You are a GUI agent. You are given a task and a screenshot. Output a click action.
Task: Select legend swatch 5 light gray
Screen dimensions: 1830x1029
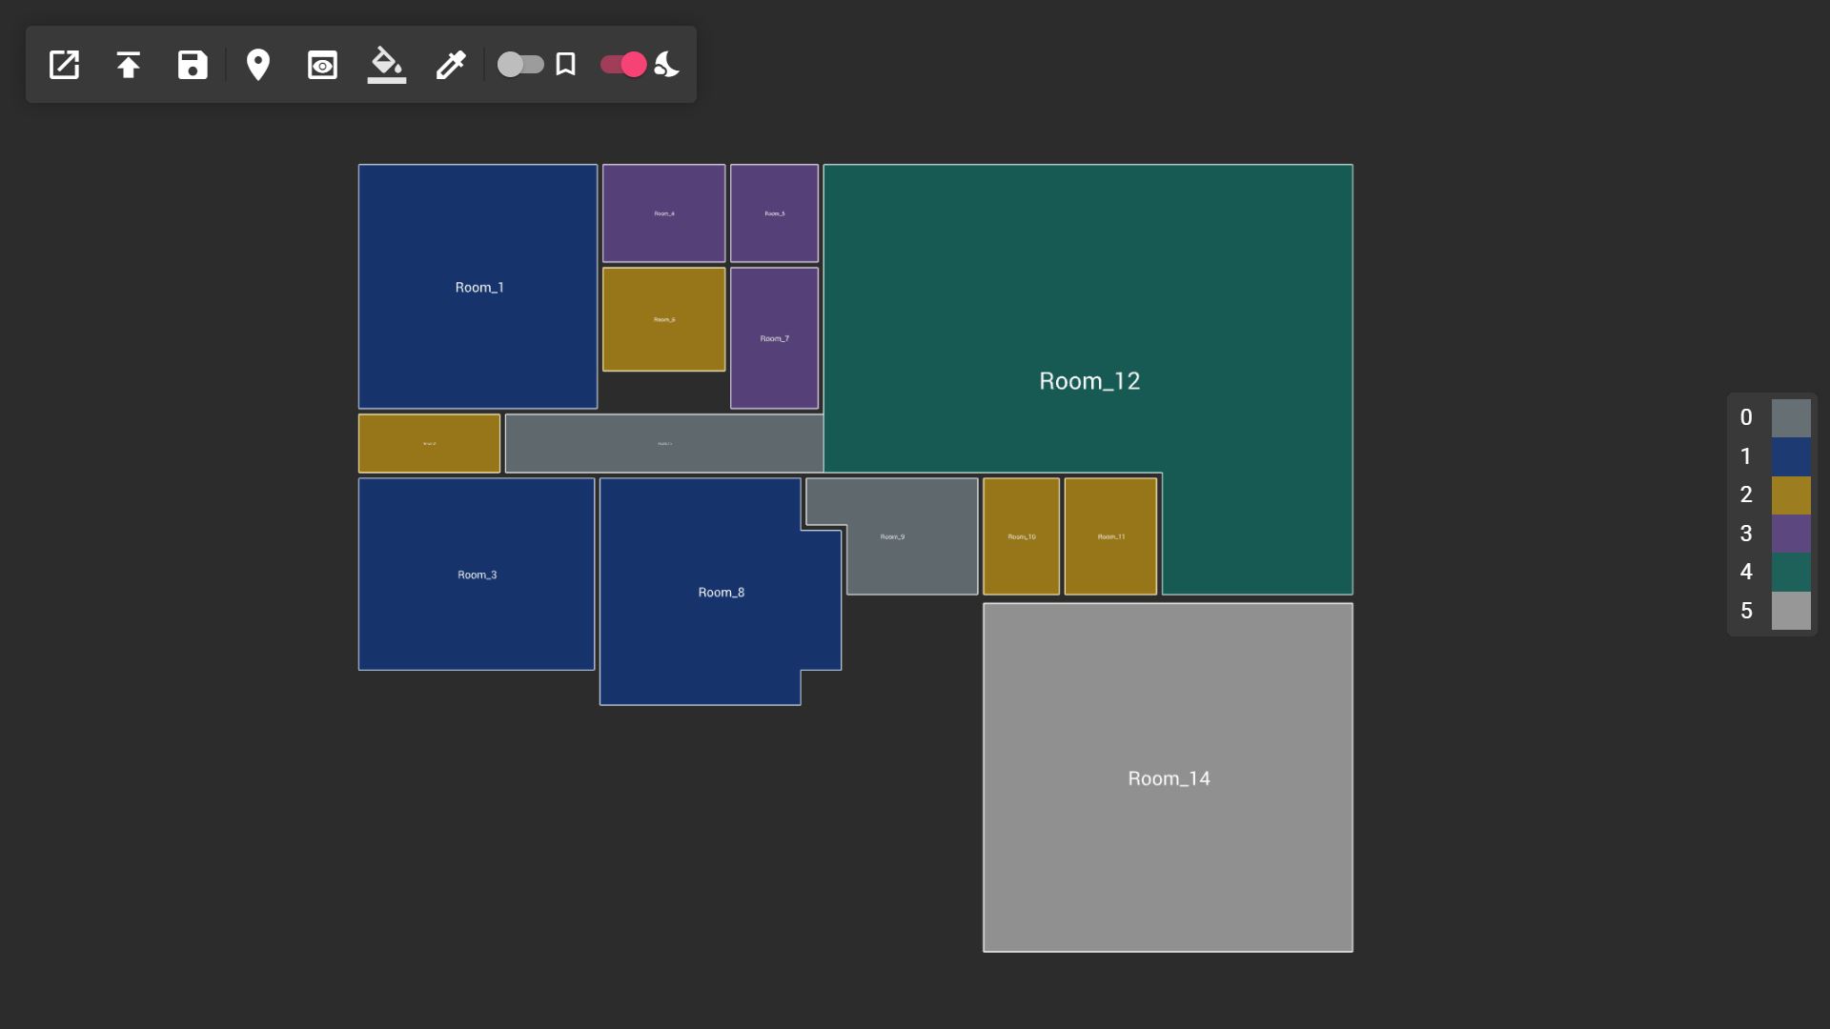click(x=1790, y=611)
